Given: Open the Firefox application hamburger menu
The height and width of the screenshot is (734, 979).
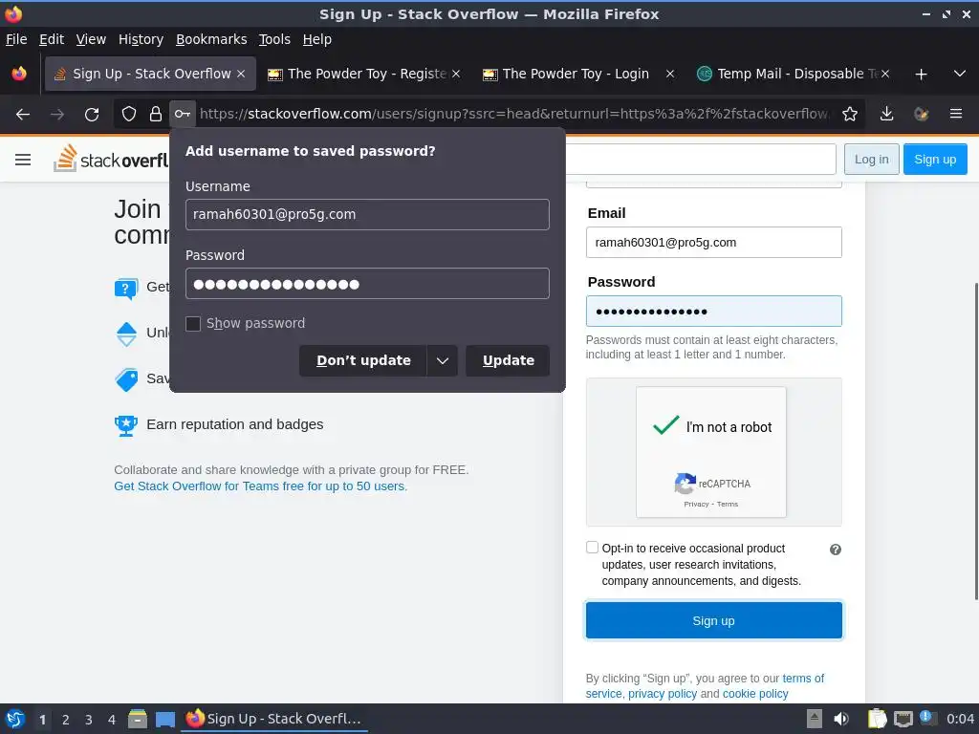Looking at the screenshot, I should click(x=956, y=115).
